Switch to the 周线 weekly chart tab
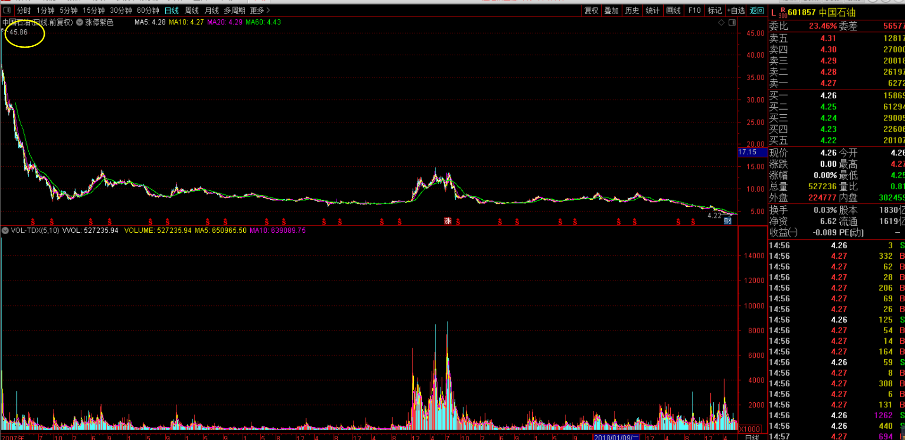This screenshot has height=440, width=905. click(191, 10)
